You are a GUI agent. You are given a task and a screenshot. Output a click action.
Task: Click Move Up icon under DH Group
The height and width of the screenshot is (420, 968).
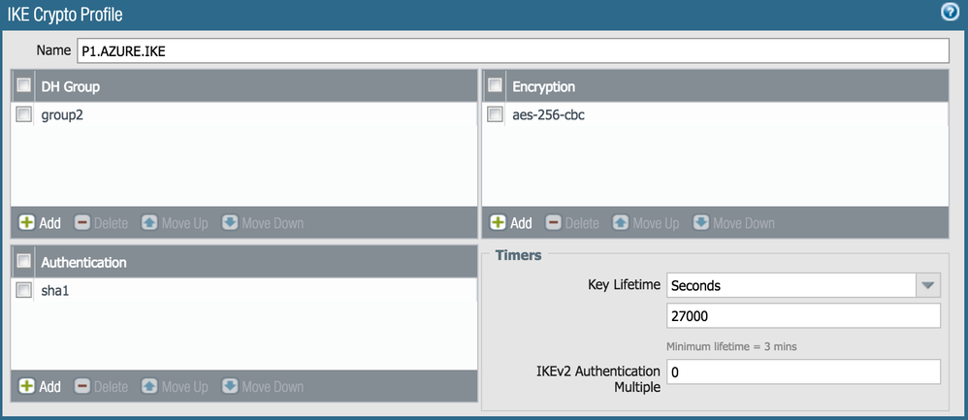[x=149, y=223]
